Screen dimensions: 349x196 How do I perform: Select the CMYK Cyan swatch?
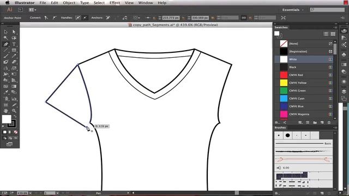click(304, 99)
